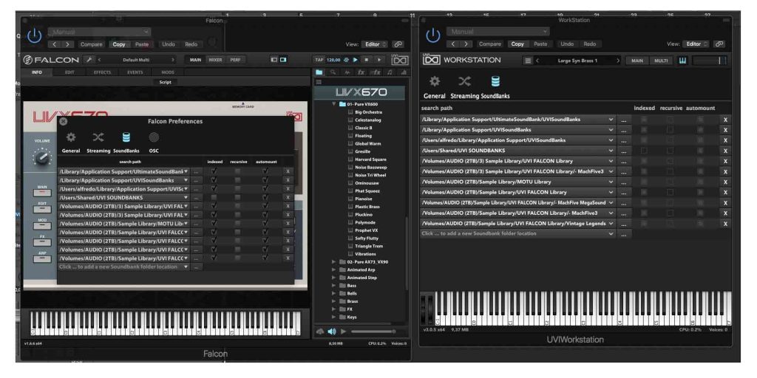
Task: Click Falcon wrench settings icon
Action: 89,59
